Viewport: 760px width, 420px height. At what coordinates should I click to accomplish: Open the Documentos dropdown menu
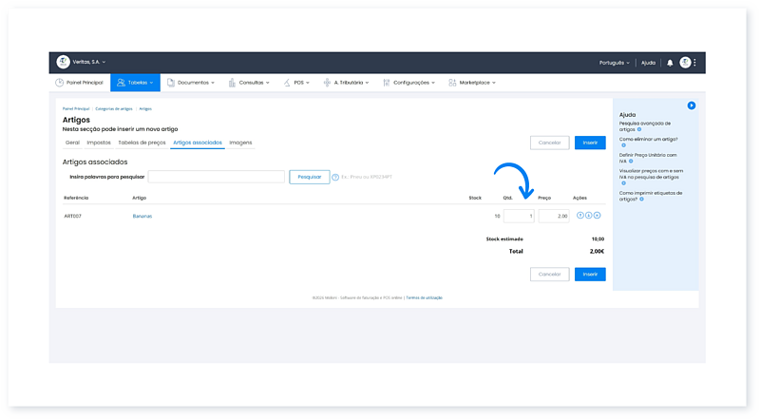pos(190,83)
